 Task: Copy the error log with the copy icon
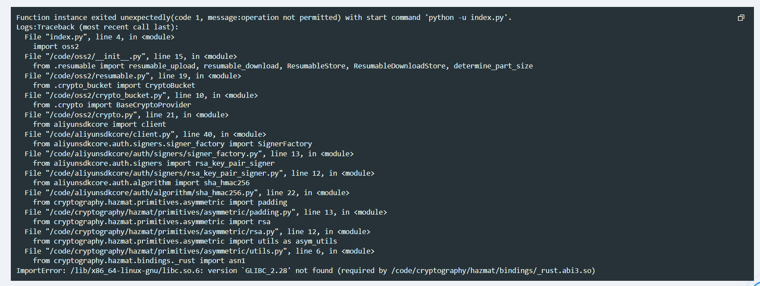[x=741, y=18]
